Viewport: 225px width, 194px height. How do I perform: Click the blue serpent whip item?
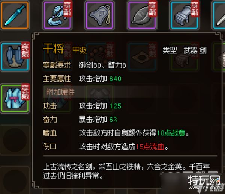(57, 15)
